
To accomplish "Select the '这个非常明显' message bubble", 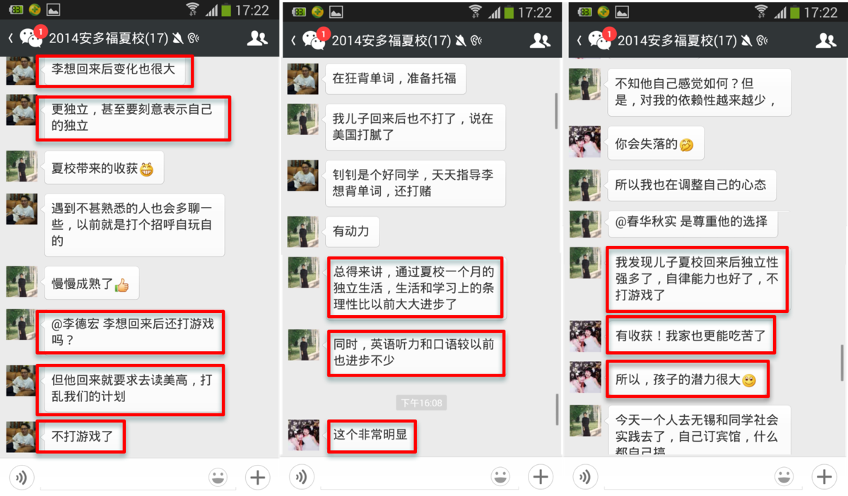I will coord(371,436).
